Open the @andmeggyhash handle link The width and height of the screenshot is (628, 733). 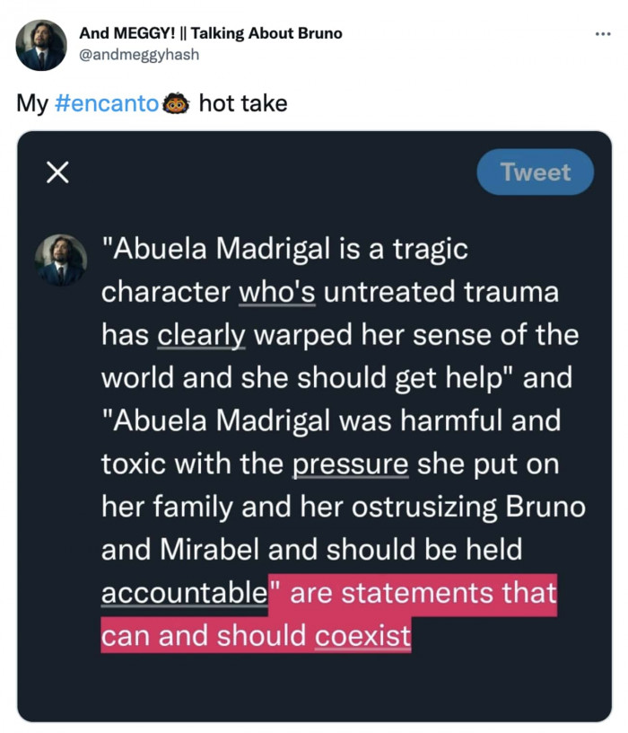(139, 55)
